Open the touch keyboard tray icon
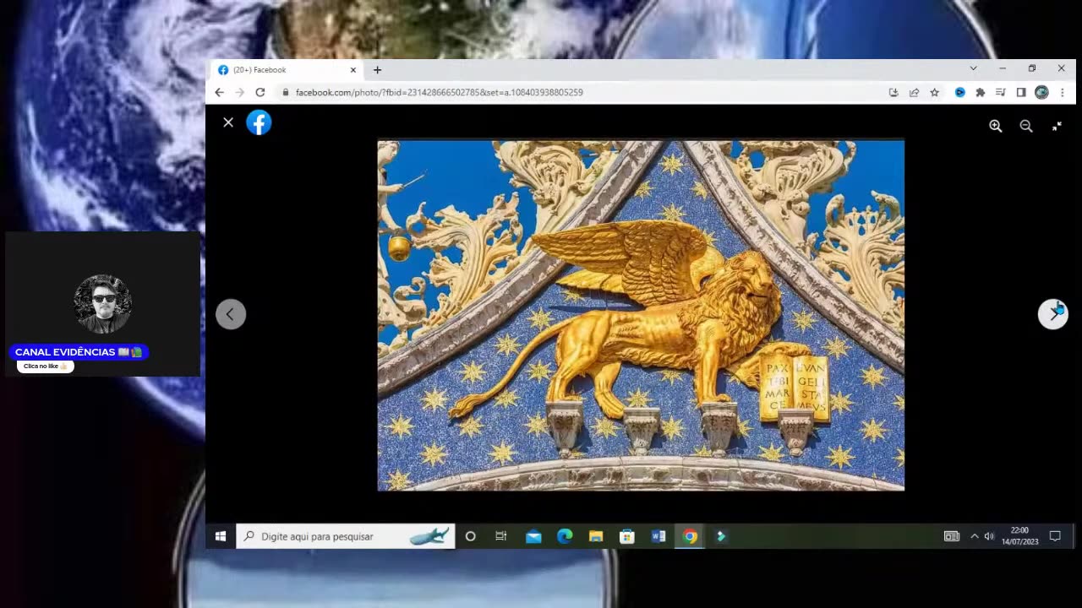The width and height of the screenshot is (1082, 608). pos(952,536)
